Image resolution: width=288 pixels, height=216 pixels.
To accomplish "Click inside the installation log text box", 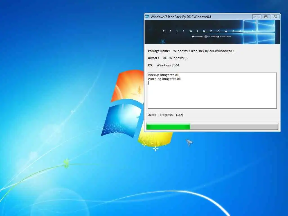I will 212,91.
